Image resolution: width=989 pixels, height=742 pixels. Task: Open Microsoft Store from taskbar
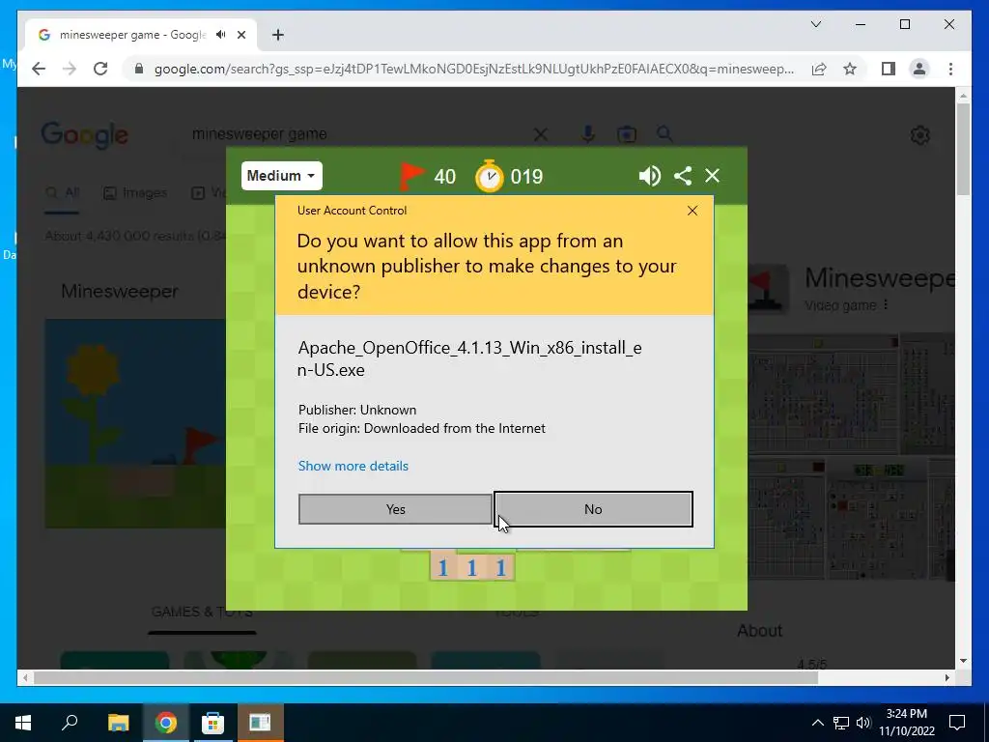pyautogui.click(x=212, y=723)
